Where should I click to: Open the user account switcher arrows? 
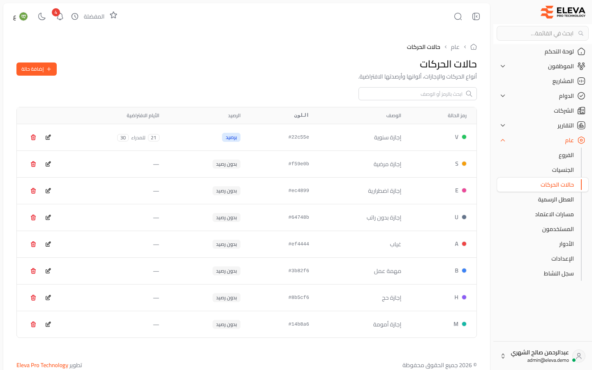503,356
